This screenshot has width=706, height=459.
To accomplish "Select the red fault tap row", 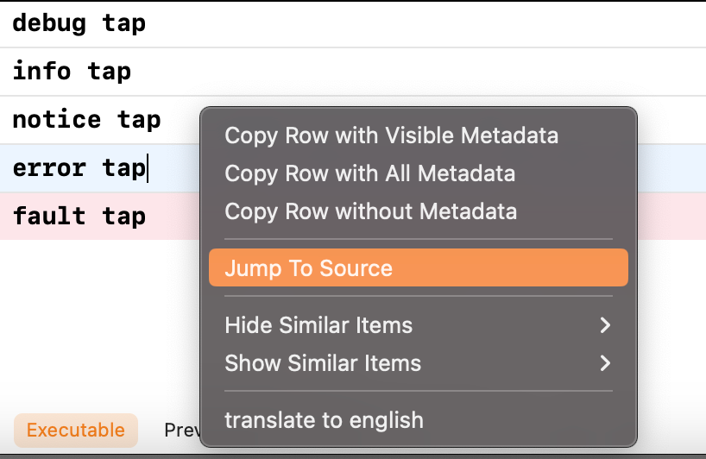I will coord(79,216).
